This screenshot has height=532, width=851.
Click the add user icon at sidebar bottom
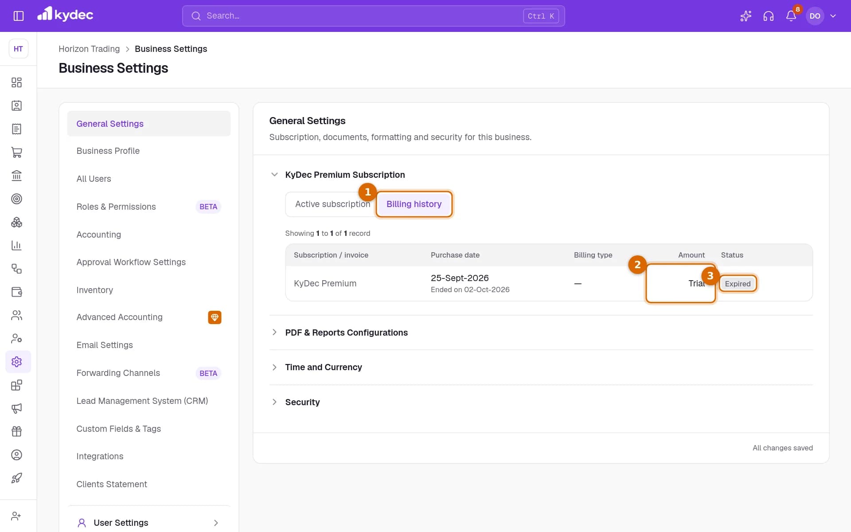(x=16, y=516)
